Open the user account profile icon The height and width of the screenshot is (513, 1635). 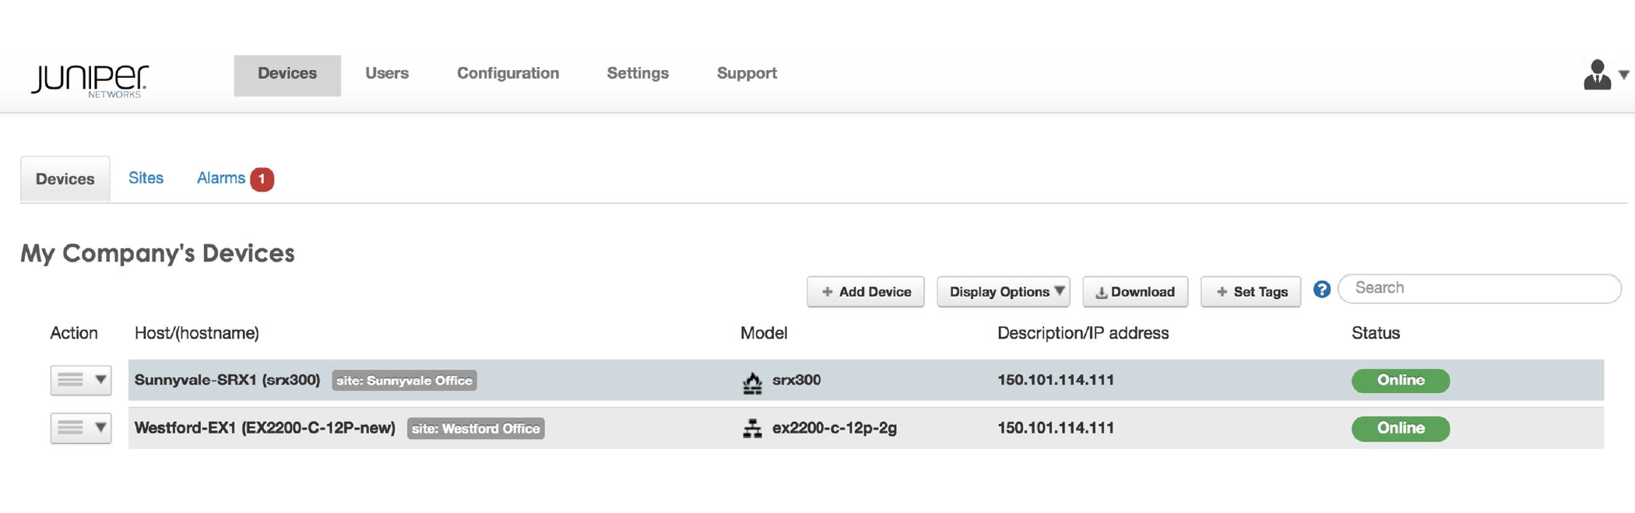1596,75
